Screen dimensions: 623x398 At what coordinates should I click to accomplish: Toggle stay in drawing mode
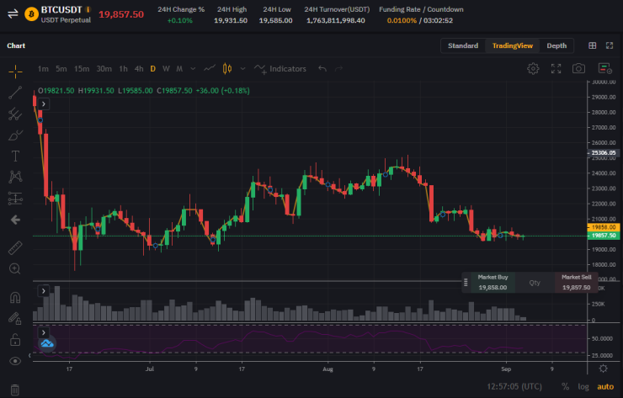click(15, 318)
